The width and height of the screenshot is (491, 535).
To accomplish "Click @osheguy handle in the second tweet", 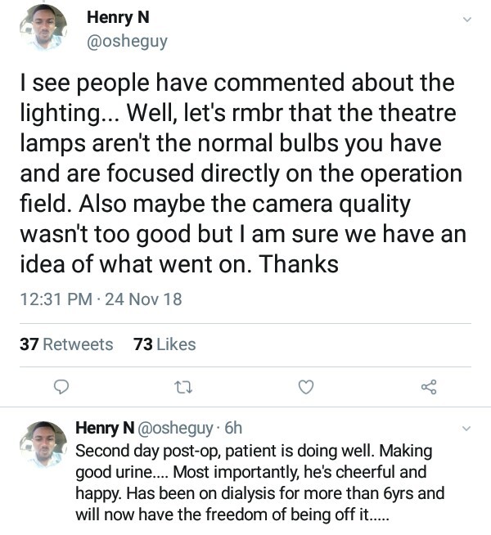I will click(x=178, y=428).
